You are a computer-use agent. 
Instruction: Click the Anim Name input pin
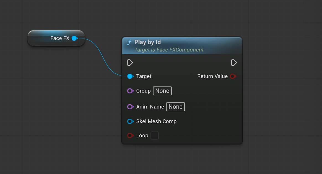[x=130, y=107]
